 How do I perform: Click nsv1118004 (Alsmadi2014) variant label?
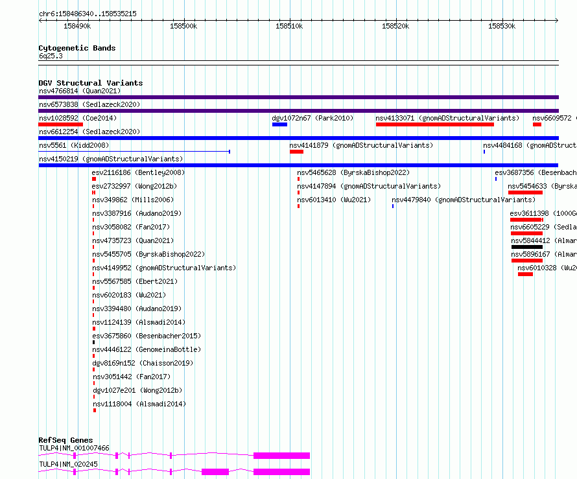(x=139, y=404)
